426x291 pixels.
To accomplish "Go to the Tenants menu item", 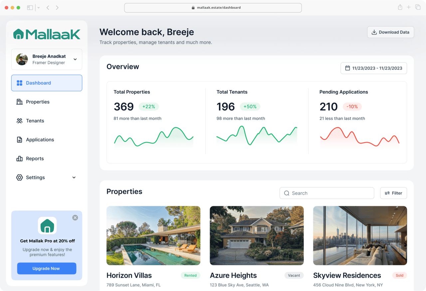I will pos(47,121).
